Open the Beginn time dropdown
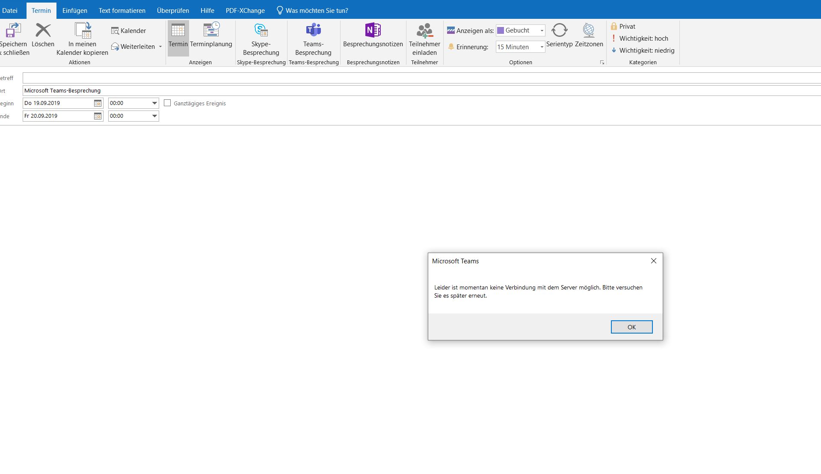This screenshot has height=474, width=821. pyautogui.click(x=154, y=103)
